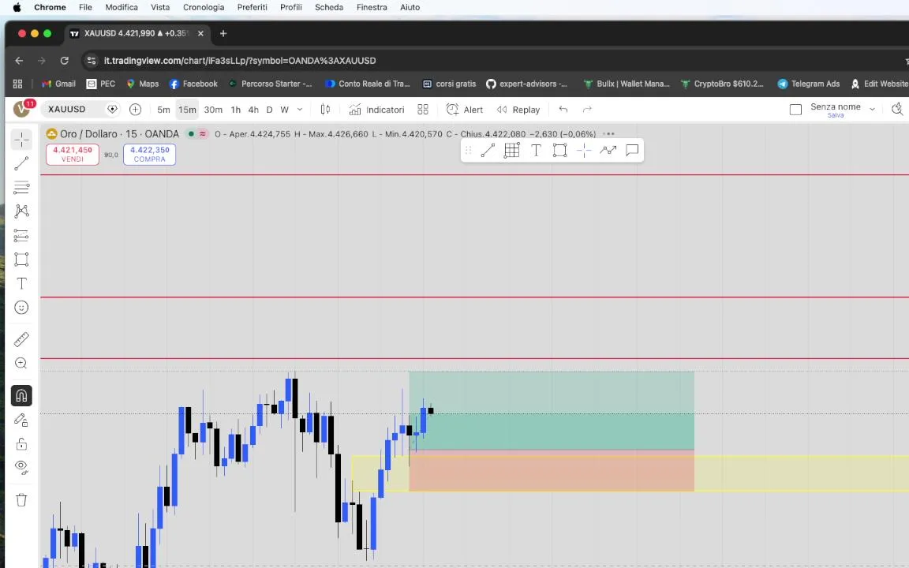Select the crosshair cursor tool
This screenshot has width=909, height=568.
click(x=21, y=140)
